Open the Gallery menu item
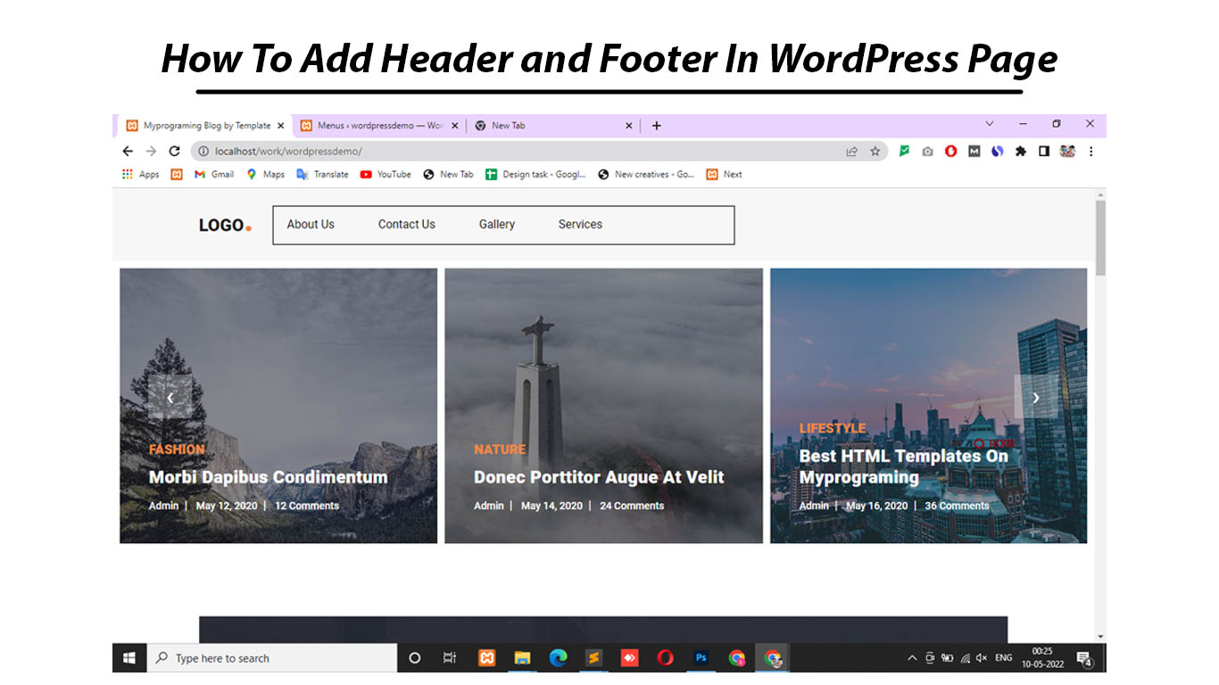 [496, 225]
